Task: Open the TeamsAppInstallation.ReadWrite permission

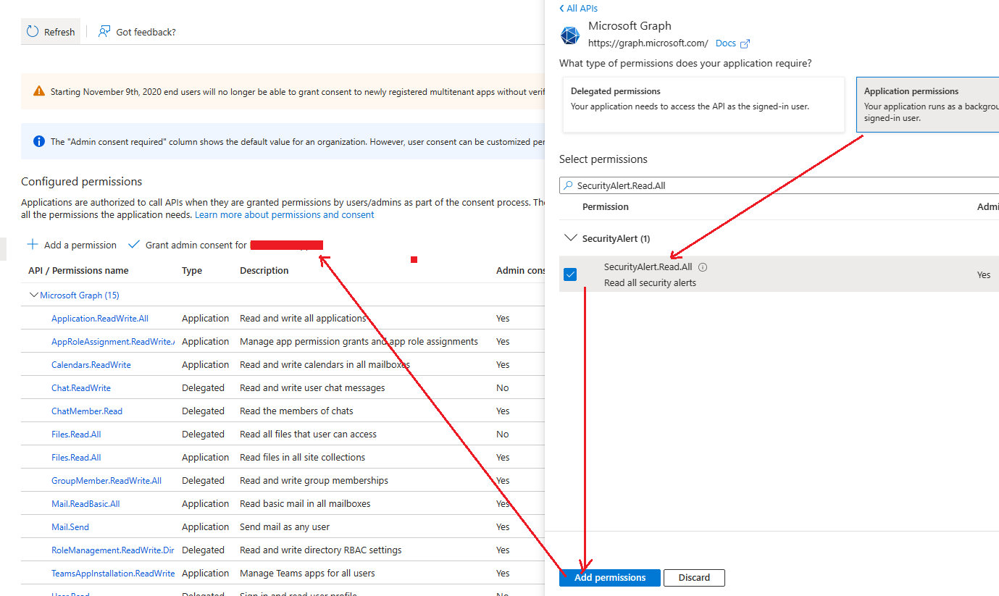Action: [113, 574]
